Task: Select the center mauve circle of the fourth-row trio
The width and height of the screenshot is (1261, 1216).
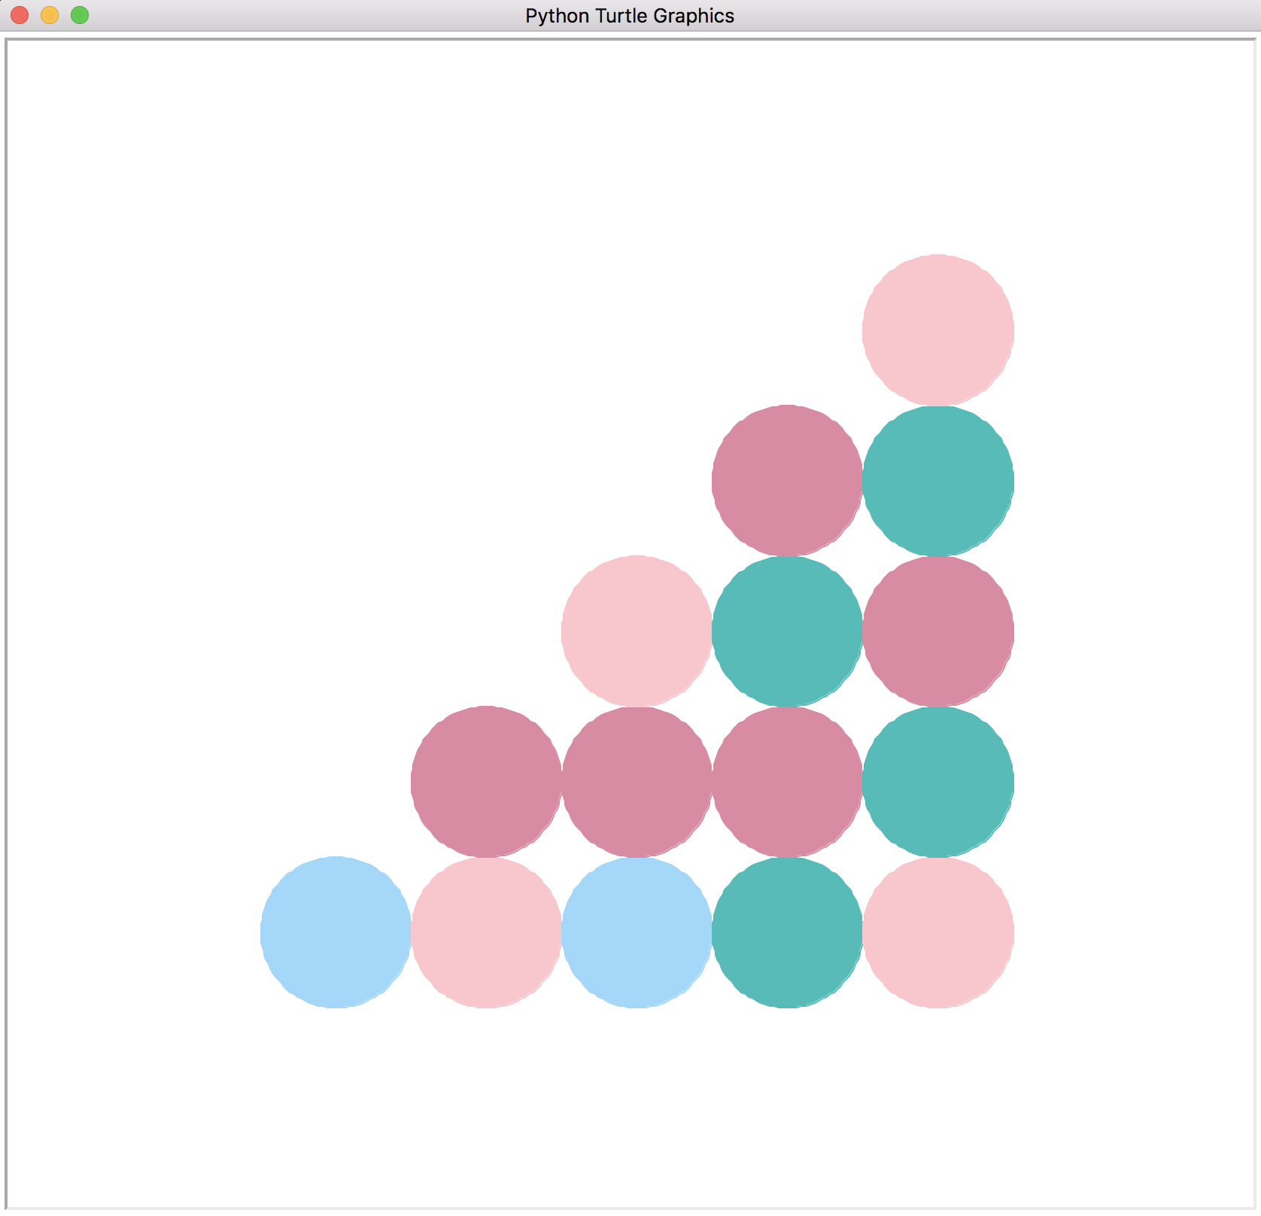Action: click(637, 781)
